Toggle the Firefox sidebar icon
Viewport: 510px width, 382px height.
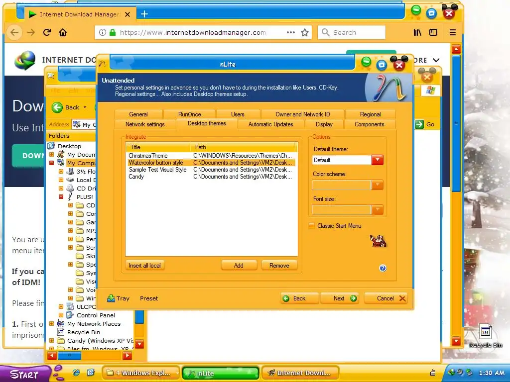[433, 32]
